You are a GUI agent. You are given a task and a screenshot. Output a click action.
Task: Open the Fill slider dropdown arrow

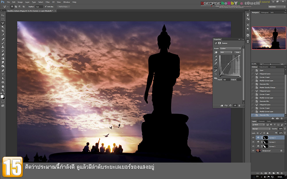pyautogui.click(x=285, y=133)
